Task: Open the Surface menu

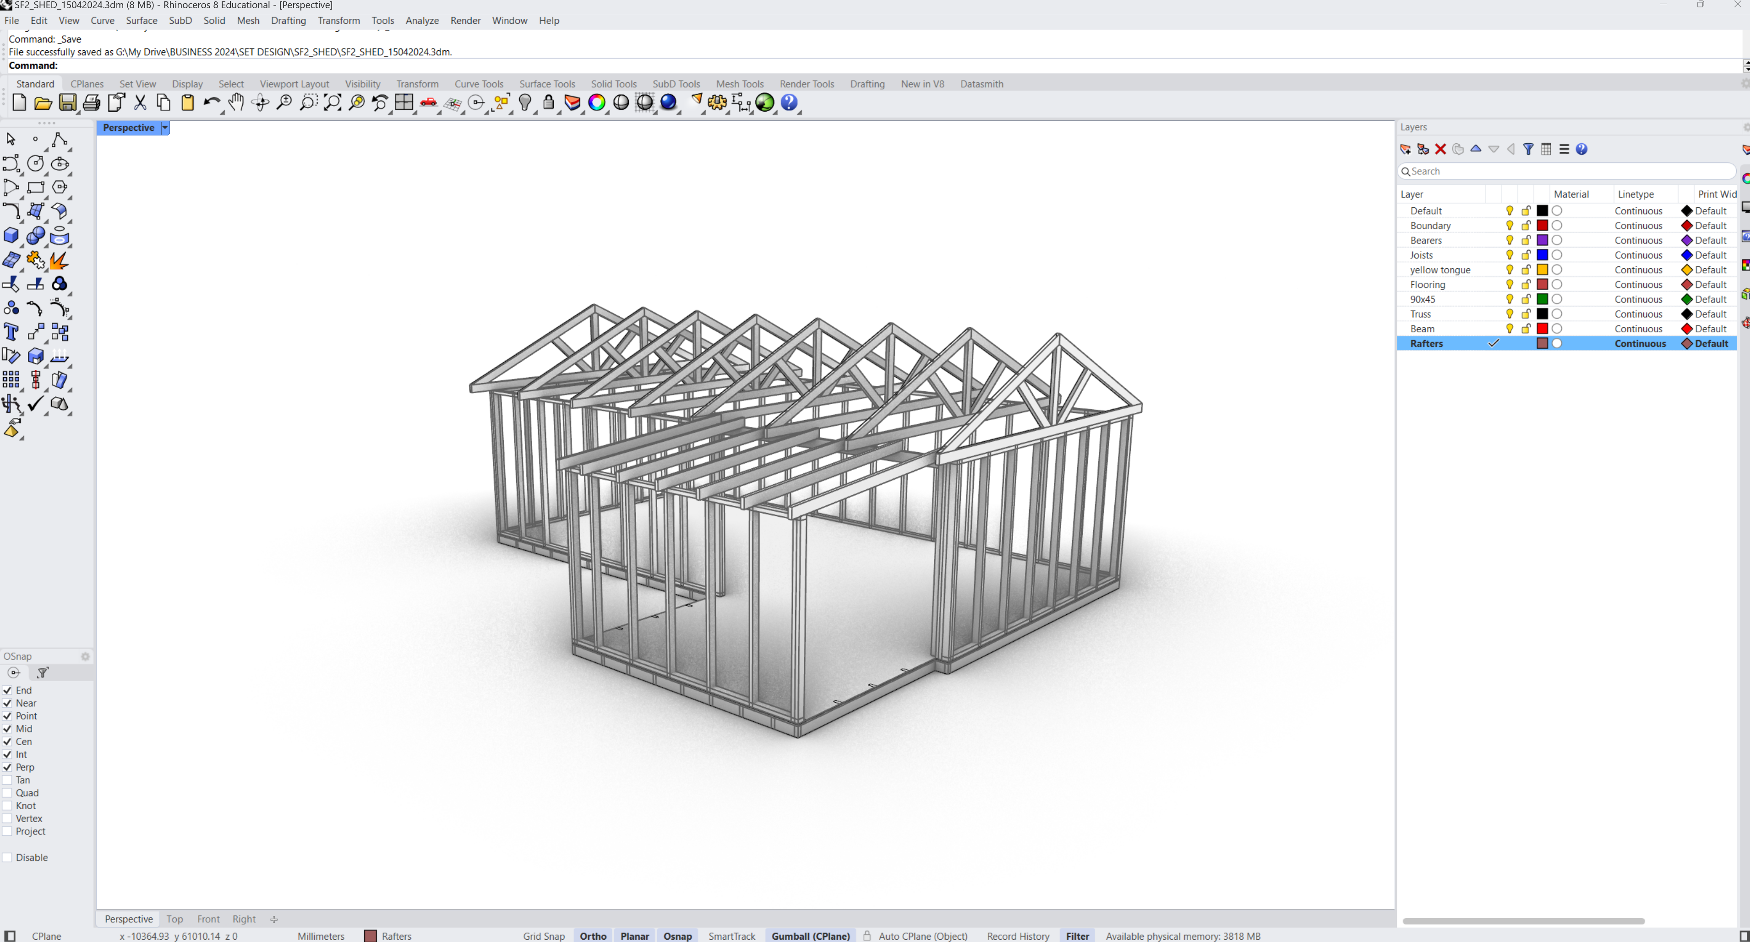Action: click(142, 21)
